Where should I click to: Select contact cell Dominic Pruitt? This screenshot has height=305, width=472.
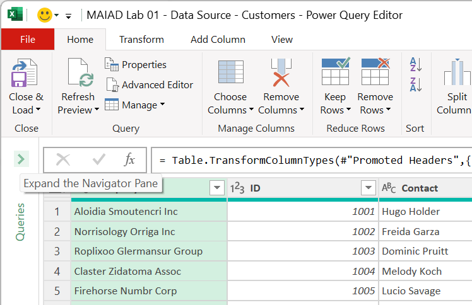tap(425, 251)
